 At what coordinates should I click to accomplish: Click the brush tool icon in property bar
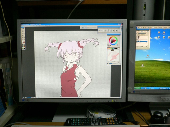(138, 28)
